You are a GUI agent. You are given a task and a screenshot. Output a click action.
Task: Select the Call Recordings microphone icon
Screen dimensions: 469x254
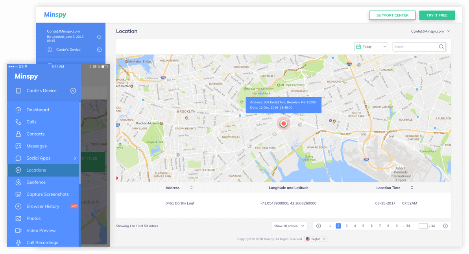[x=18, y=243]
